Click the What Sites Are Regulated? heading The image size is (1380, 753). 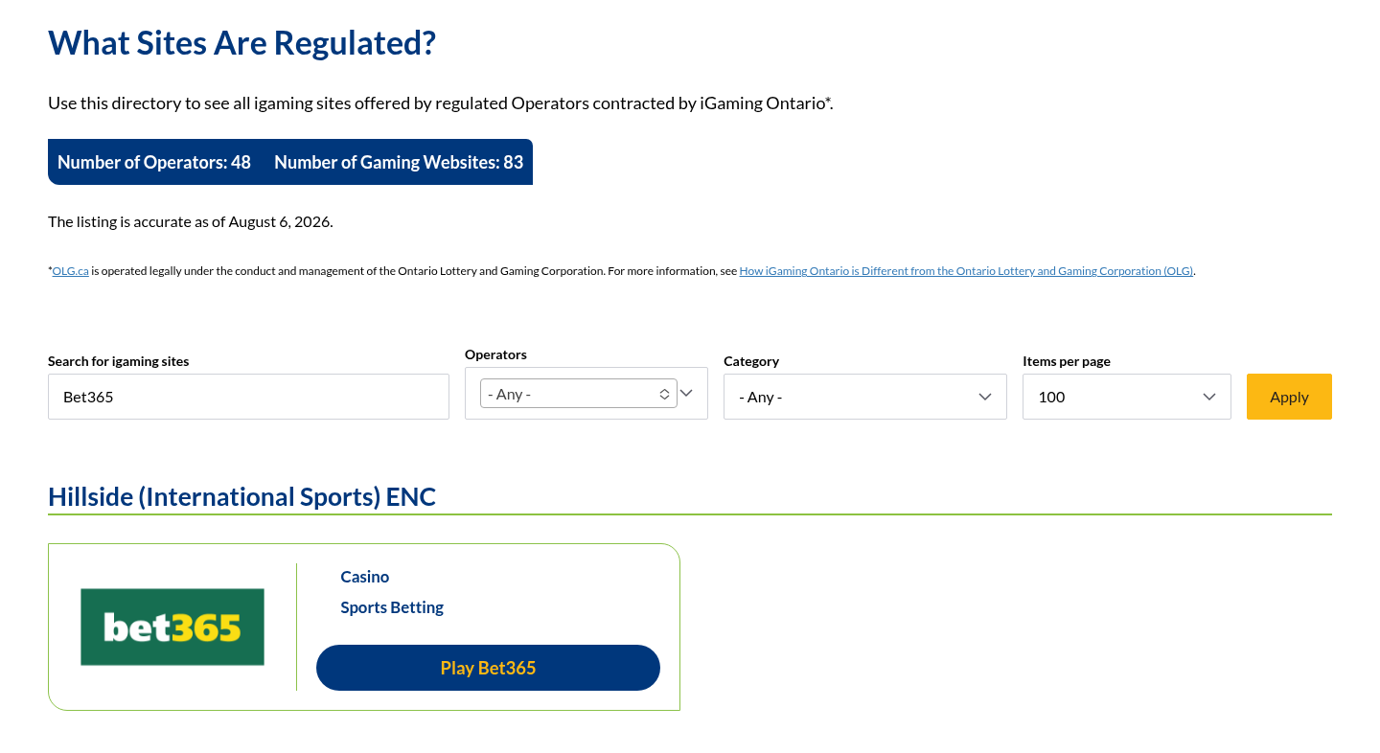[242, 43]
